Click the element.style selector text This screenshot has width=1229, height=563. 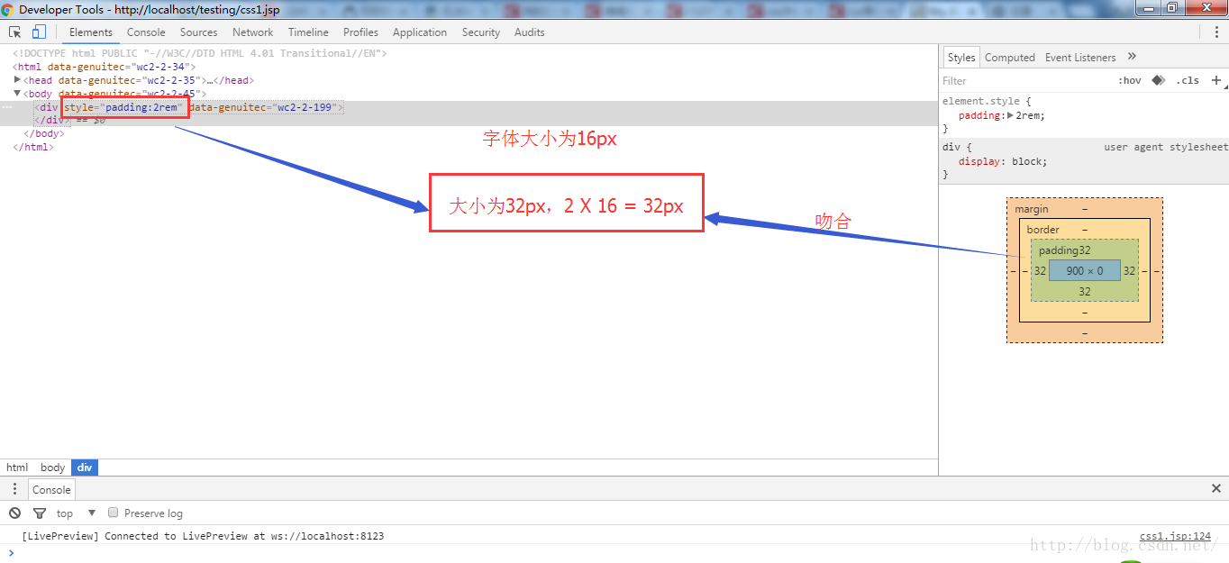(983, 102)
